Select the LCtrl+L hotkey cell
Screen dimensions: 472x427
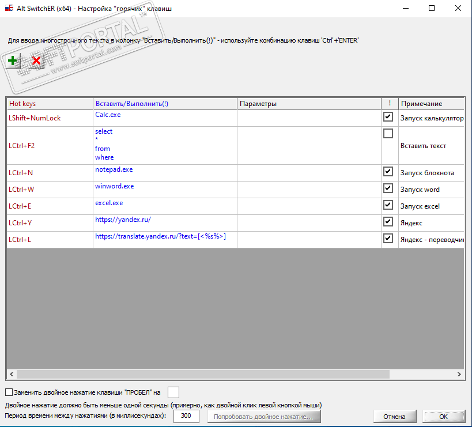pos(50,240)
